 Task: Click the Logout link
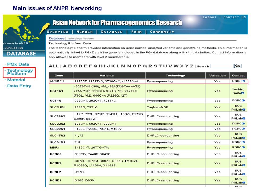click(x=210, y=17)
